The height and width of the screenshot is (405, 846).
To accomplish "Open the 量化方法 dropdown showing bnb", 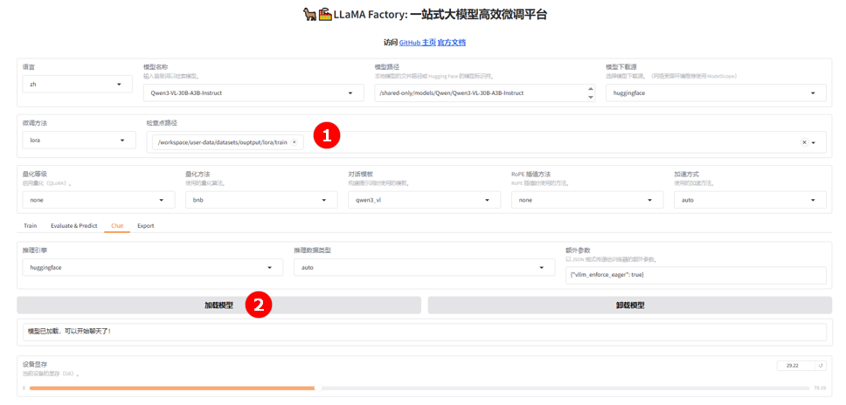I will click(261, 200).
